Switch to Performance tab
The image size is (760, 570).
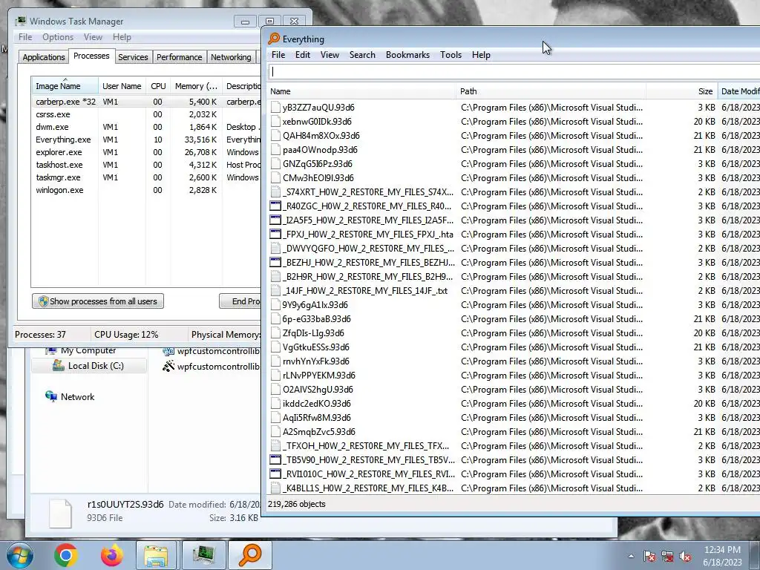coord(179,57)
